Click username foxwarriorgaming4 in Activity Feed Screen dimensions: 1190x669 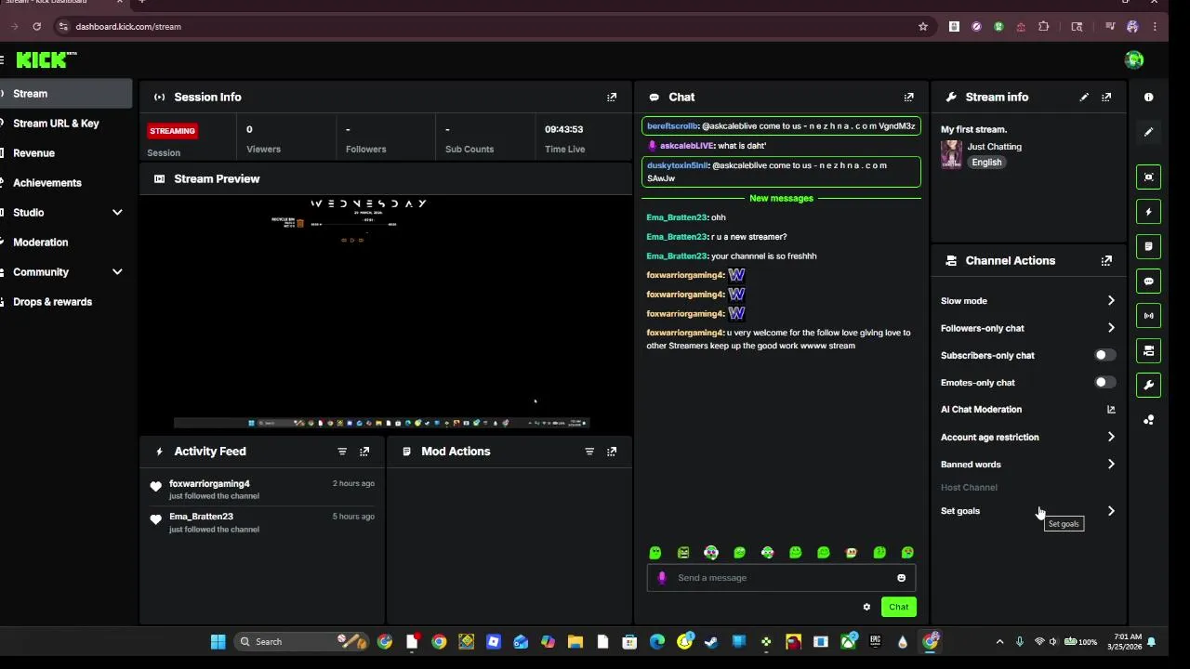coord(209,483)
